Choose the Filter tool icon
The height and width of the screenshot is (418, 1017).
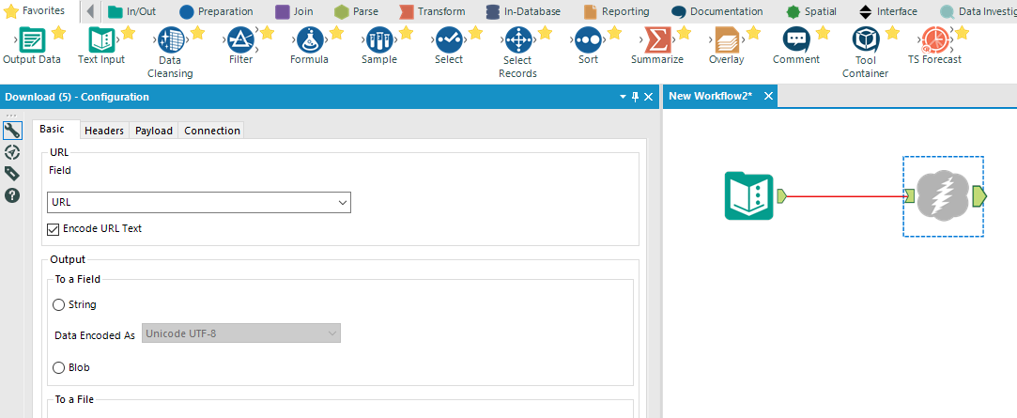coord(240,40)
